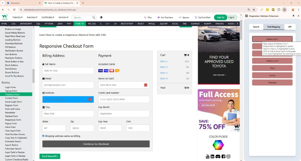Open the YouTube social icon

pos(207,156)
